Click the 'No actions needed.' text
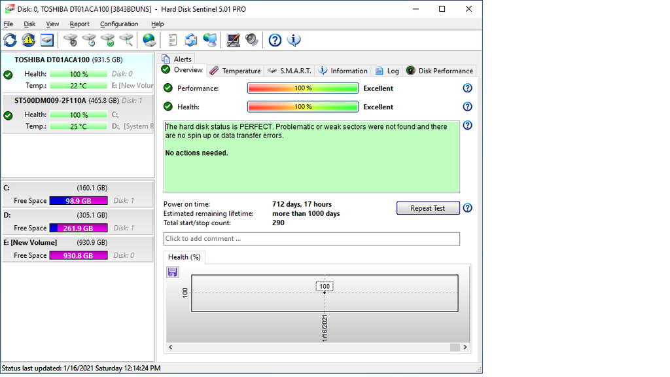The height and width of the screenshot is (377, 670). 196,153
